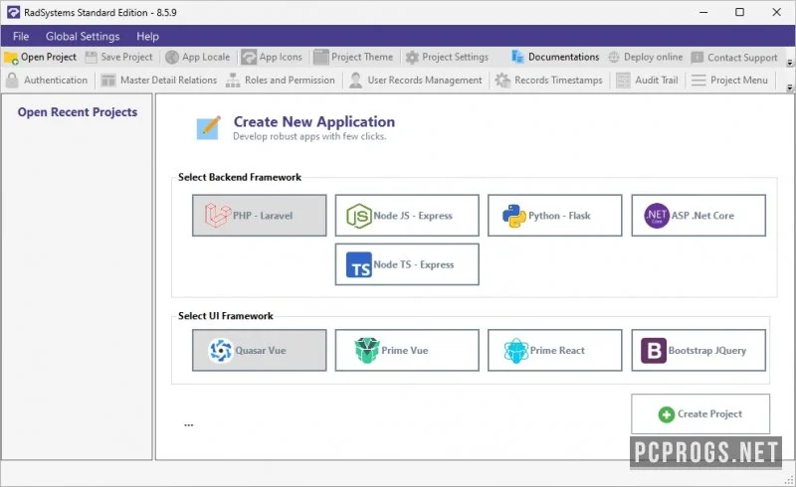Select Quasar Vue UI framework label
Image resolution: width=796 pixels, height=487 pixels.
click(x=261, y=351)
